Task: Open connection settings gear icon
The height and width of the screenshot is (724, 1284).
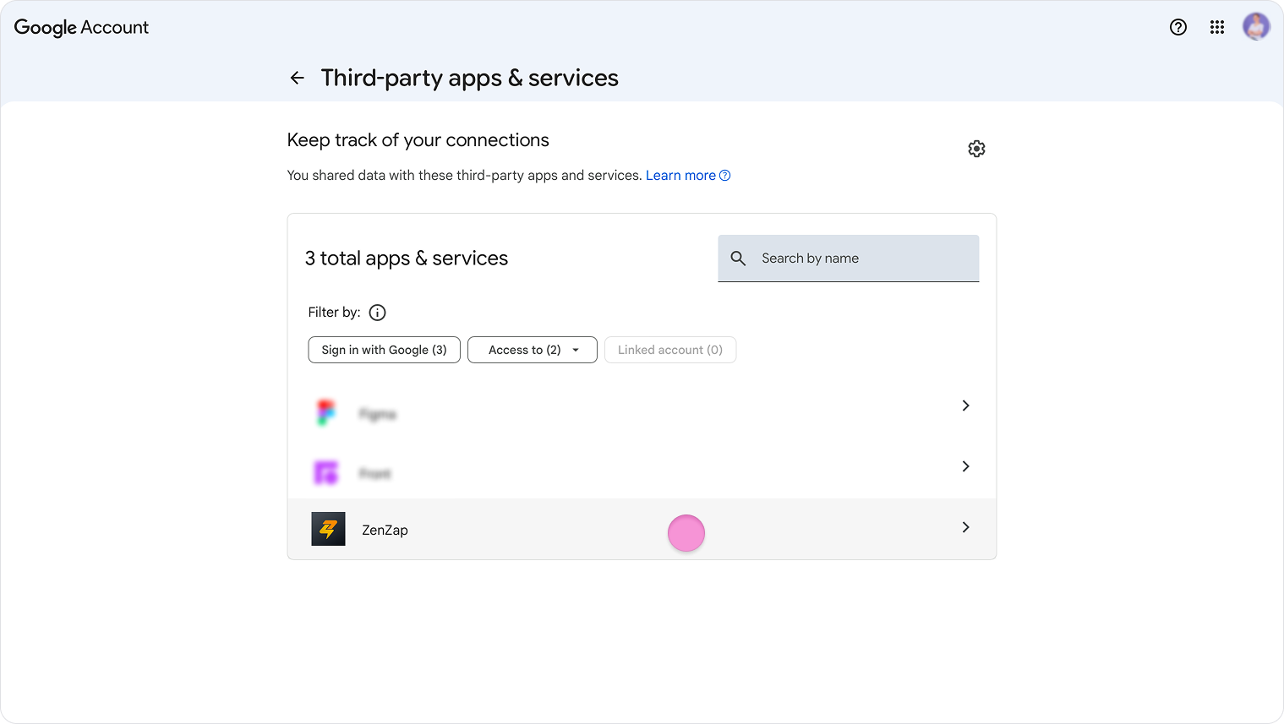Action: pyautogui.click(x=976, y=149)
